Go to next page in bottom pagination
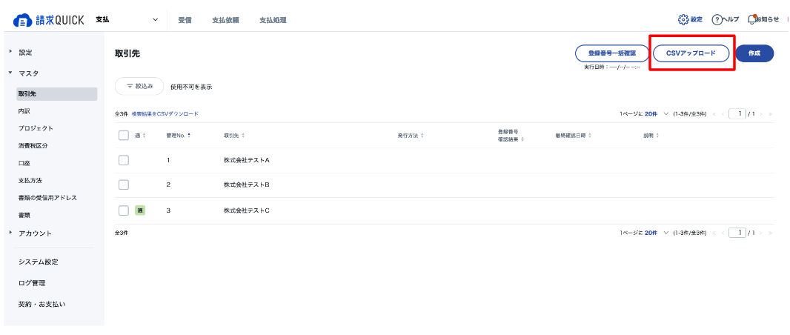The image size is (790, 335). [x=761, y=233]
